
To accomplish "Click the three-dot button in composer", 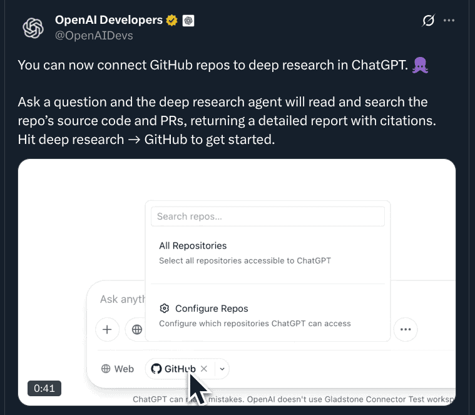I will 406,329.
